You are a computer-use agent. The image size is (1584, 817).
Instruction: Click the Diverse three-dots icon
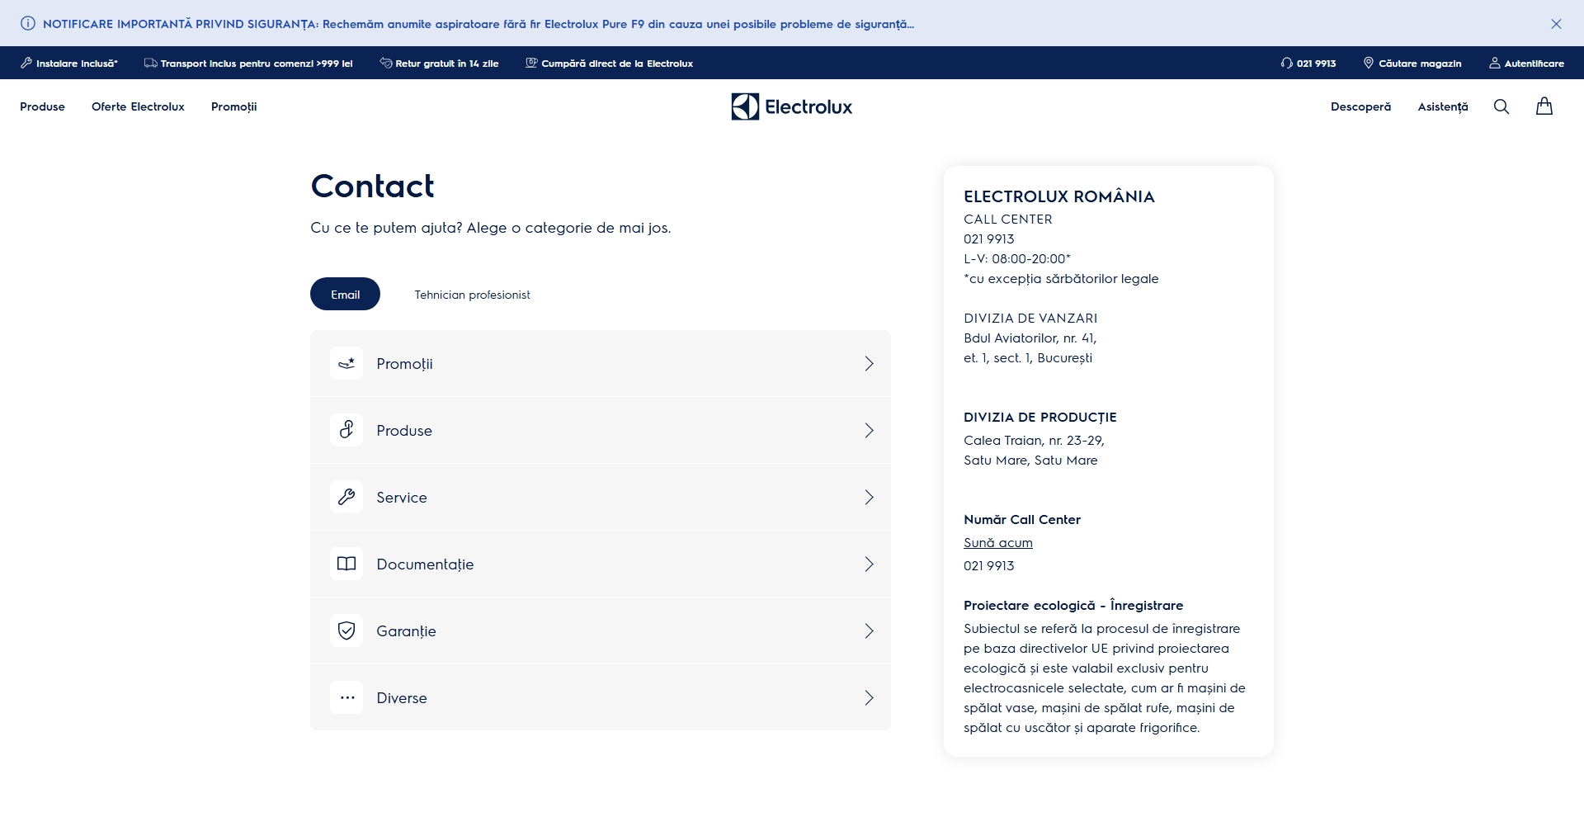(346, 697)
